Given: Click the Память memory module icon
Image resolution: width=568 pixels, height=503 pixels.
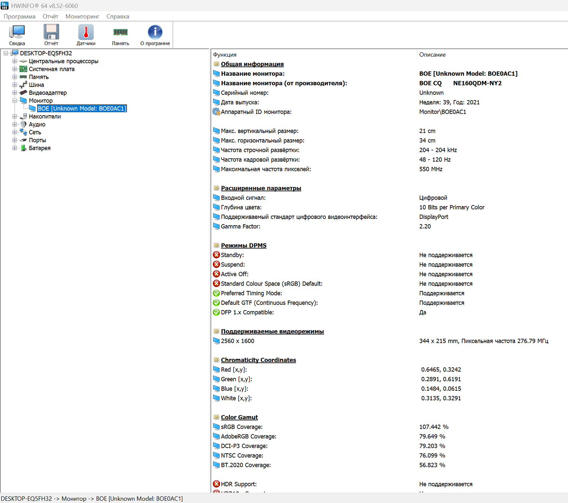Looking at the screenshot, I should pyautogui.click(x=120, y=32).
